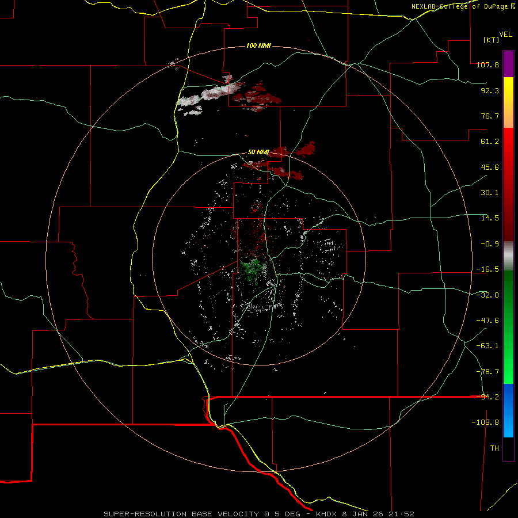
Task: Click the 107.8 value on velocity scale
Action: (487, 64)
